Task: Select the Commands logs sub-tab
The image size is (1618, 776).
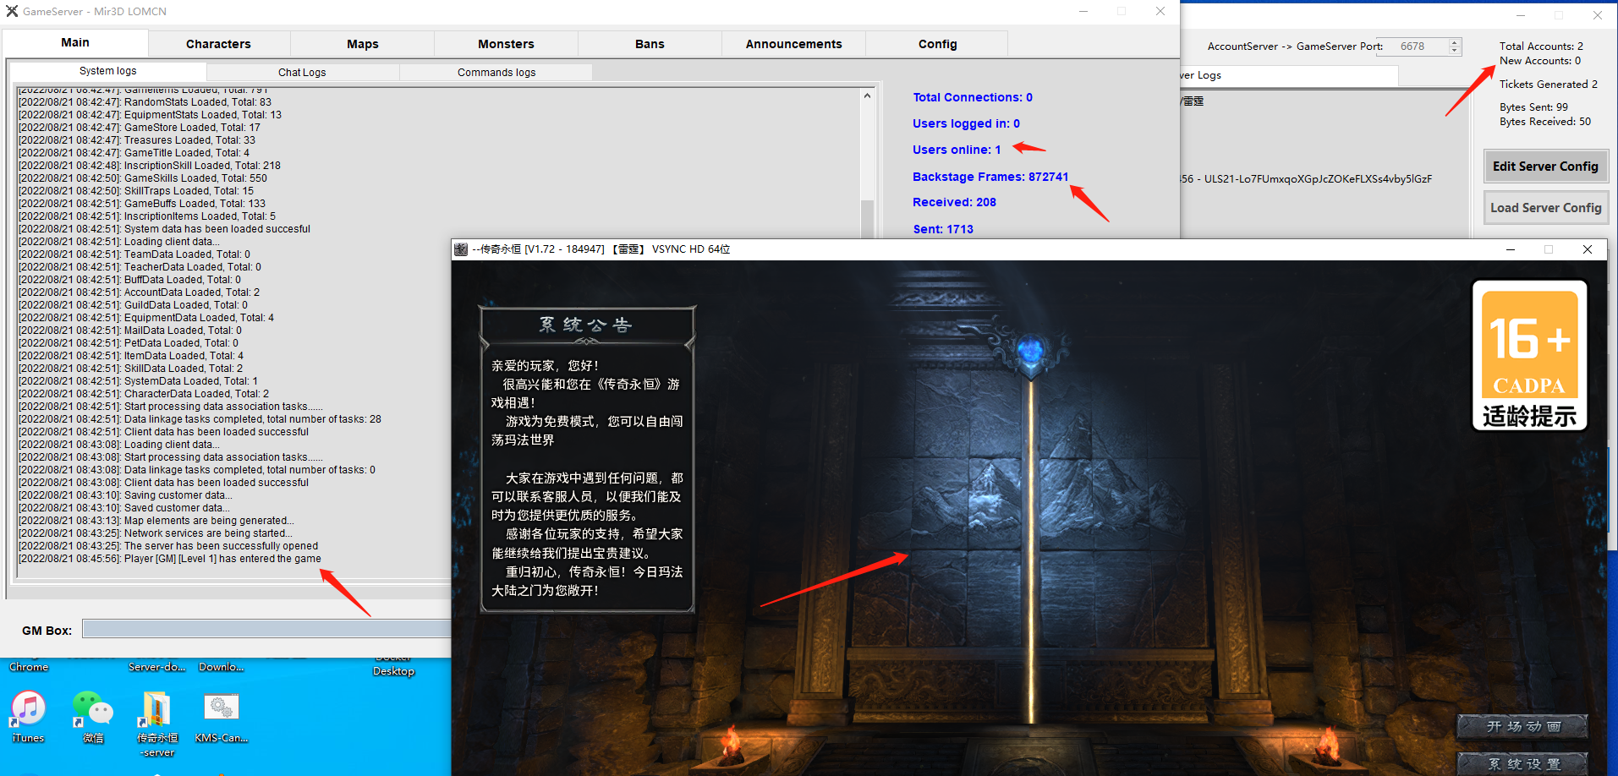Action: click(x=496, y=73)
